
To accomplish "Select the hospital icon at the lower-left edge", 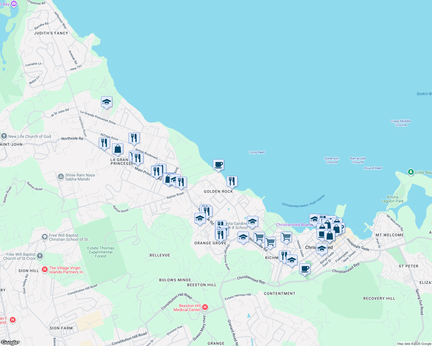I will 13,320.
